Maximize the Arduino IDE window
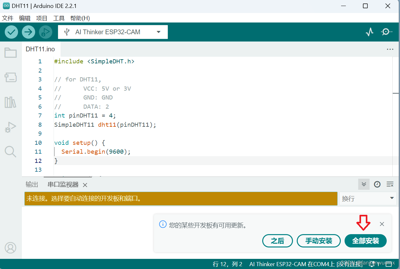The width and height of the screenshot is (400, 269). coord(365,6)
